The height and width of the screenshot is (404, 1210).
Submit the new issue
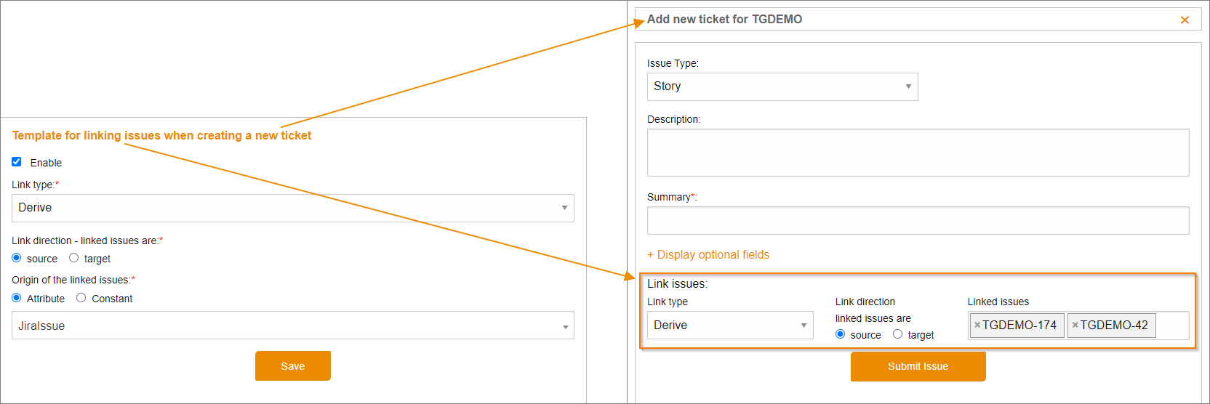coord(918,367)
